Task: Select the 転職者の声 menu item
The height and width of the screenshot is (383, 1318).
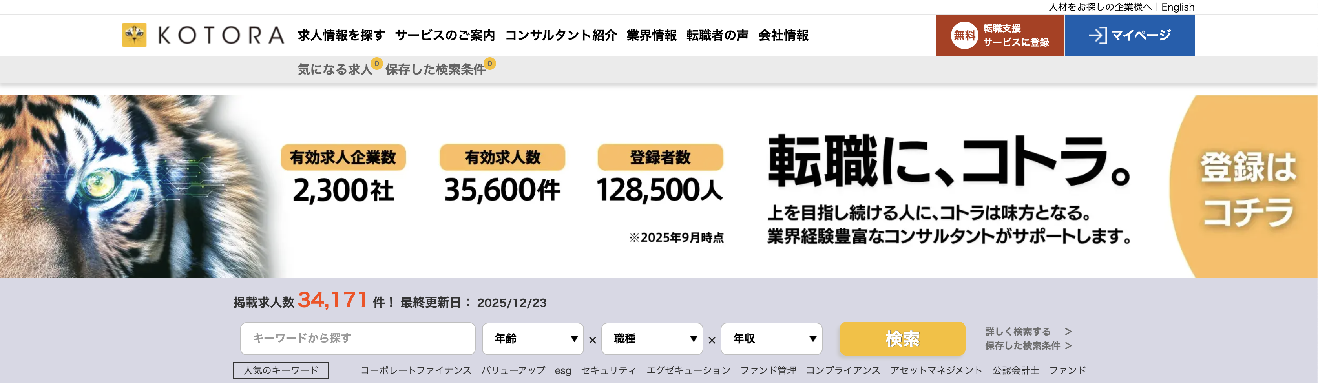Action: click(717, 35)
